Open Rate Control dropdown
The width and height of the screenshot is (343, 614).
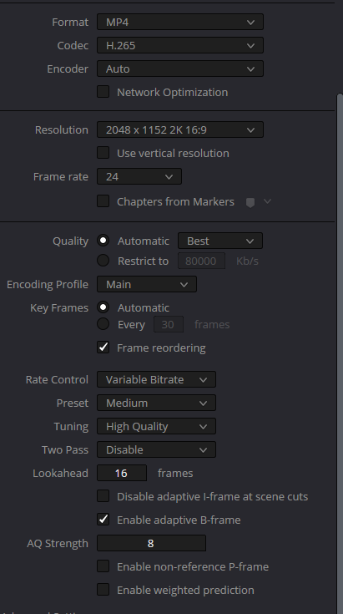click(x=156, y=379)
